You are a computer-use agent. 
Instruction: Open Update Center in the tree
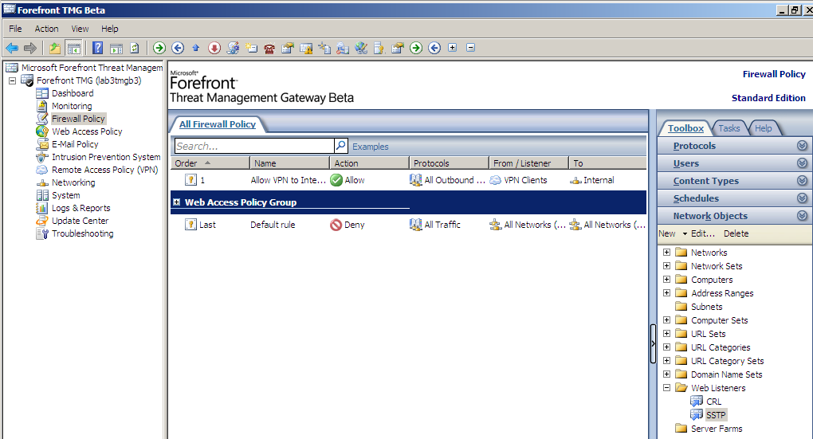[x=80, y=221]
